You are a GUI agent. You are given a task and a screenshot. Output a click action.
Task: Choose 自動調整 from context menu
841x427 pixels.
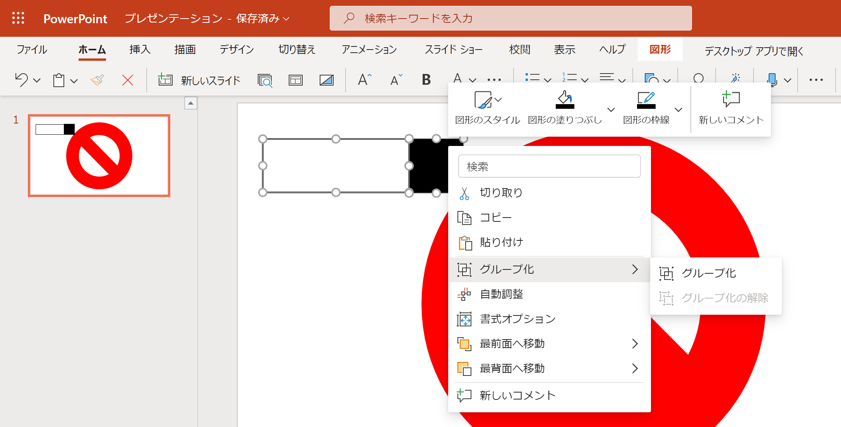click(549, 294)
